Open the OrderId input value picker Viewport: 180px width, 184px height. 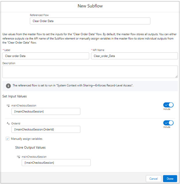46,129
